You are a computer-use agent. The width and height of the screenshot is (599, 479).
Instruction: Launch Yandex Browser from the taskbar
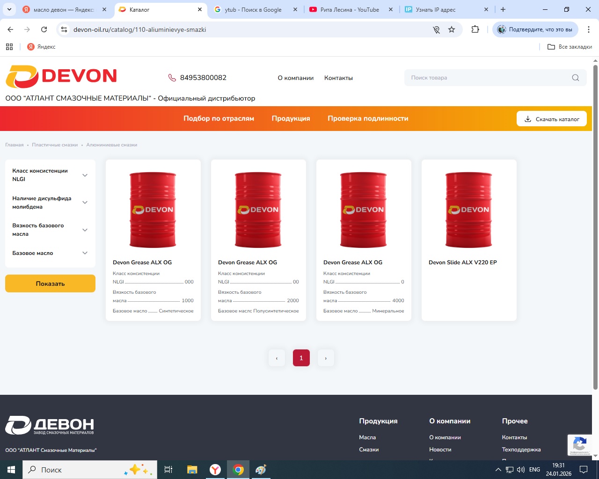tap(215, 470)
